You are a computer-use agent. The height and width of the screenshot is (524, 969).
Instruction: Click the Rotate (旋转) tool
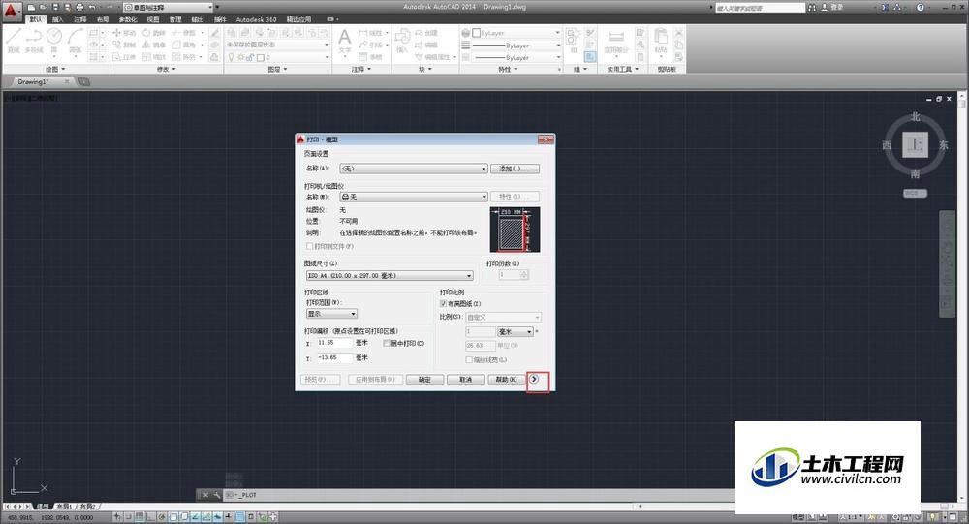[x=154, y=32]
